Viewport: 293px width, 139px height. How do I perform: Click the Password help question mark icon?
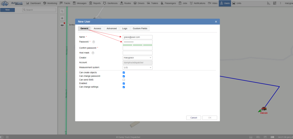coord(94,42)
